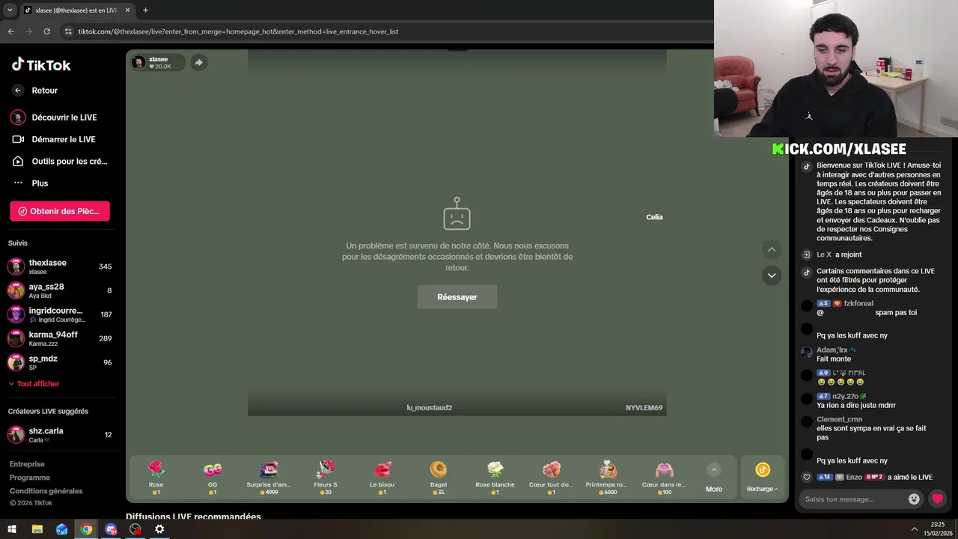Click chat user fzkforeal
The image size is (958, 539).
[x=858, y=304]
